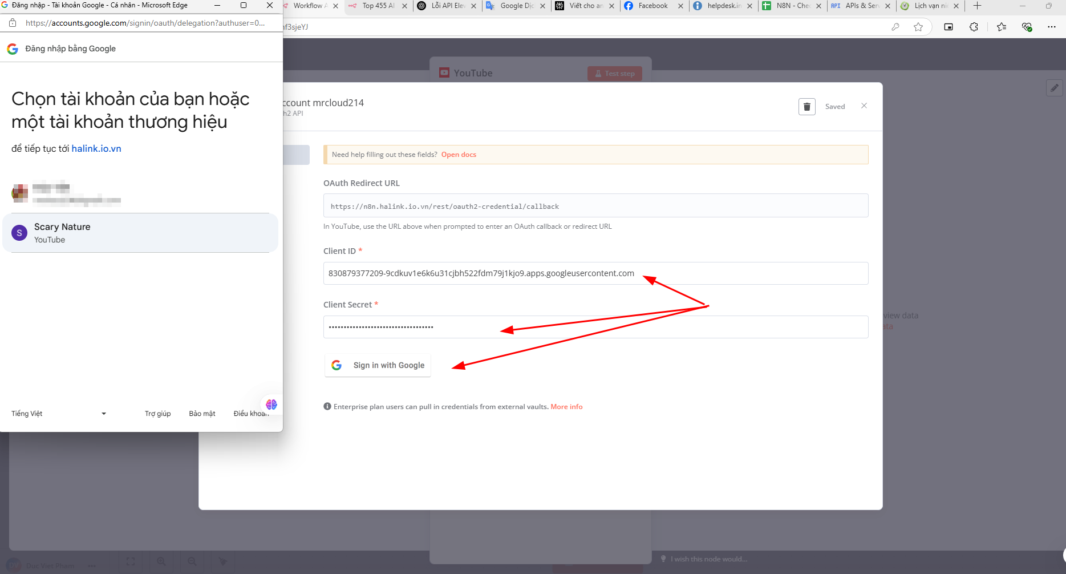Open the halink.io.vn link
Viewport: 1066px width, 574px height.
pyautogui.click(x=96, y=148)
